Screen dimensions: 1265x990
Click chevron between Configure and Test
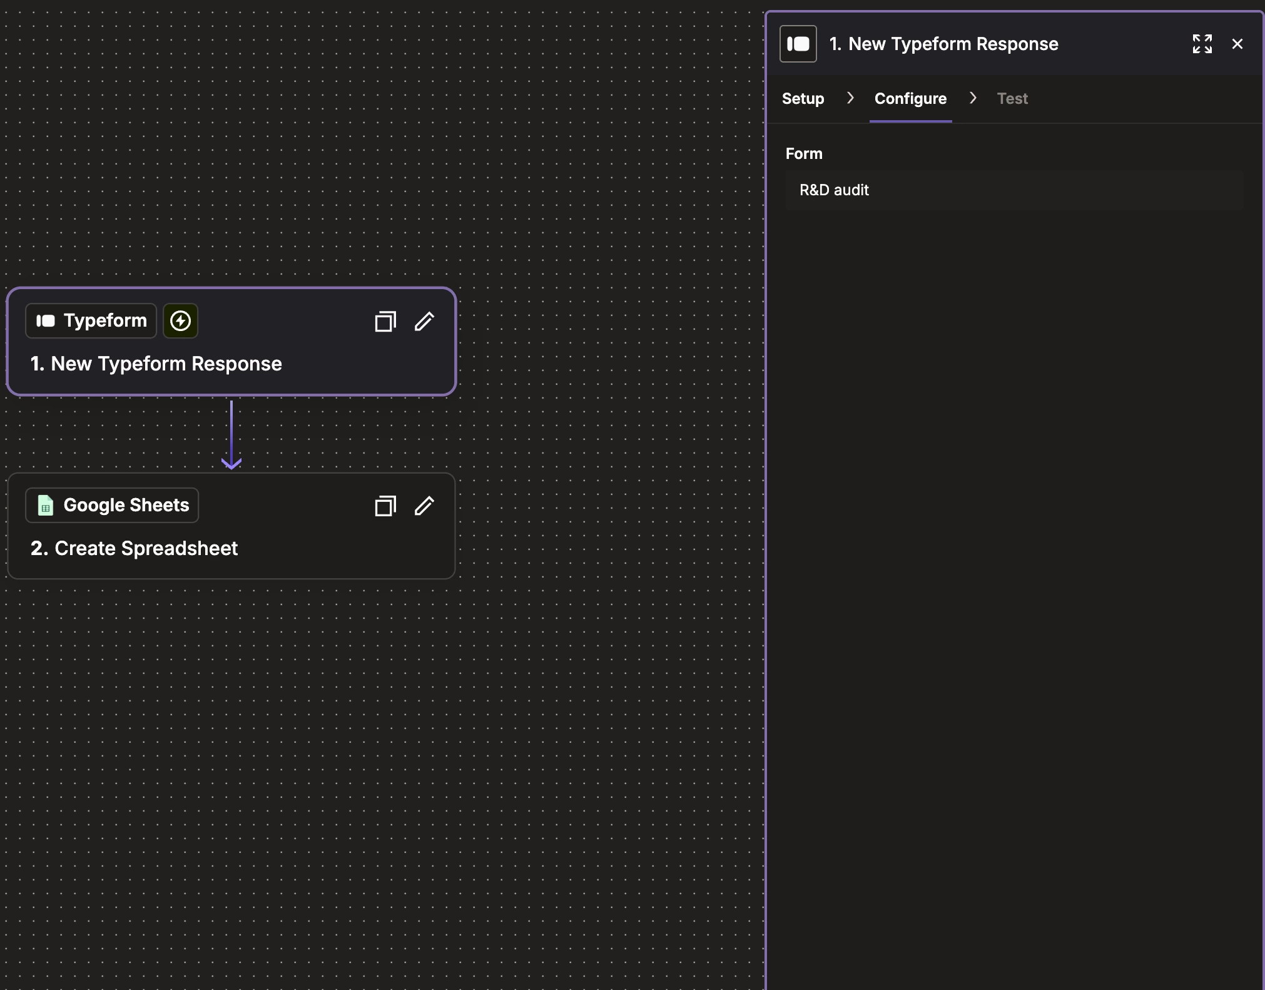972,98
